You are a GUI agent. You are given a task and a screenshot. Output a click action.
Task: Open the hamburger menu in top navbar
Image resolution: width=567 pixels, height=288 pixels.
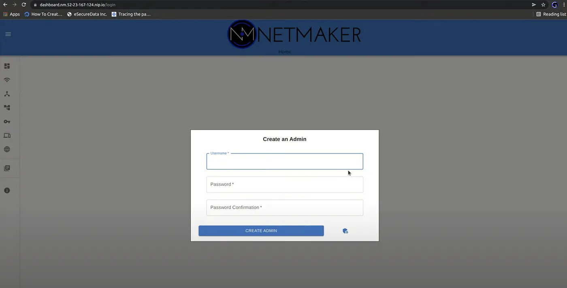pos(8,34)
